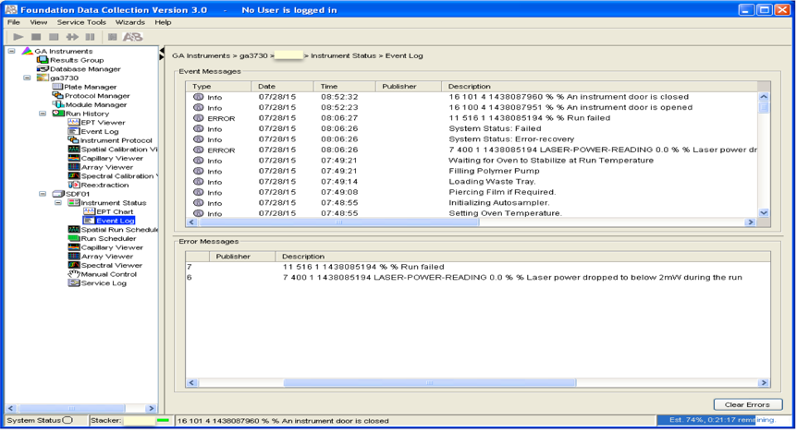Select Results Group in the tree

(76, 60)
